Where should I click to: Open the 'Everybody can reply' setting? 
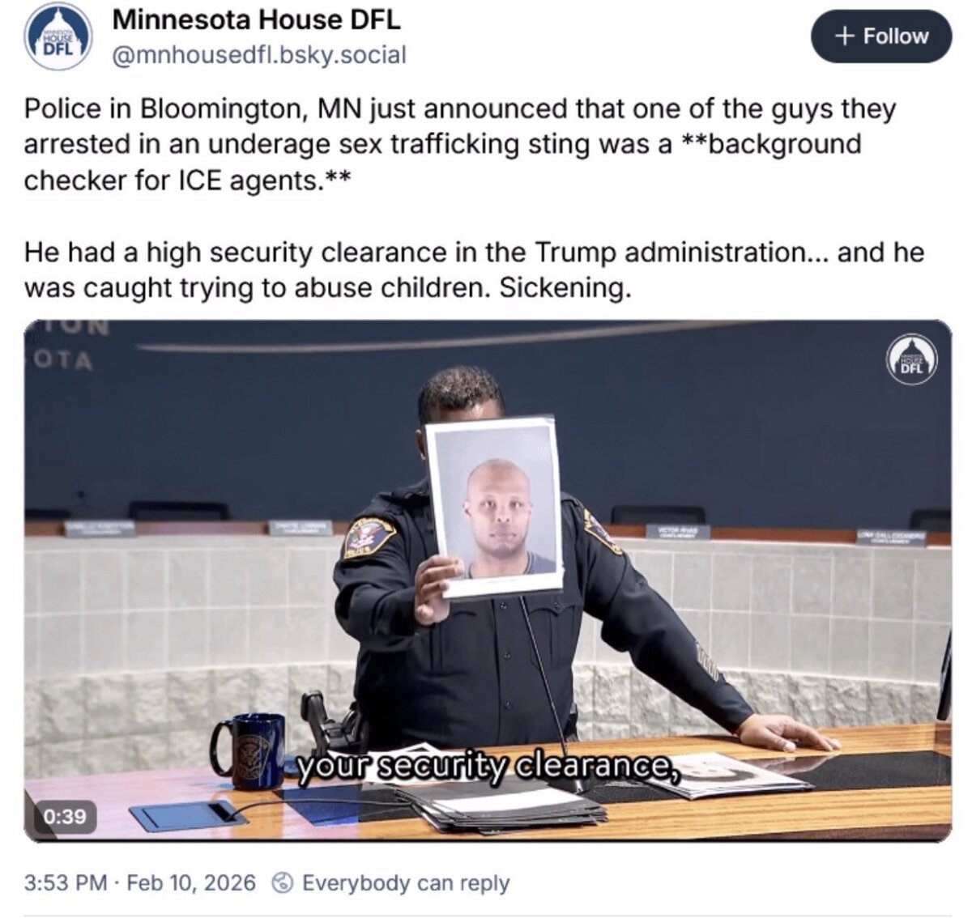406,882
